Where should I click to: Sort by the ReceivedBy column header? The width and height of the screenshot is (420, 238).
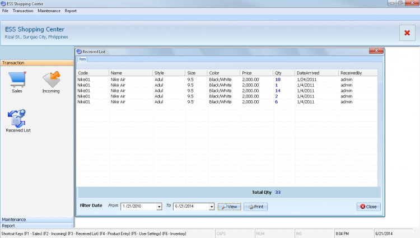tap(358, 73)
